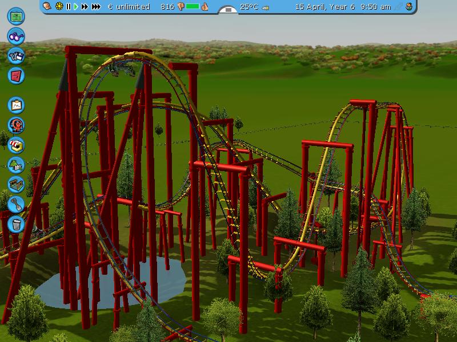Image resolution: width=457 pixels, height=342 pixels.
Task: Click the guest count '816'
Action: [167, 7]
